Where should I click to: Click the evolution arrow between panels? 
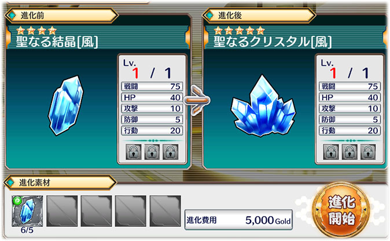pyautogui.click(x=197, y=100)
